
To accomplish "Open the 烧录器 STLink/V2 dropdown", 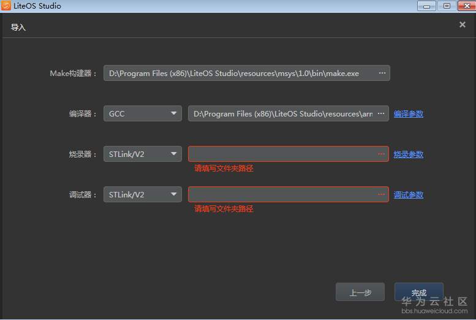I will [x=143, y=154].
